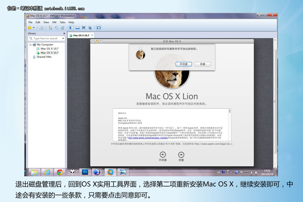Switch to the Mac OS X 10.7 tab
303x202 pixels.
tap(81, 35)
